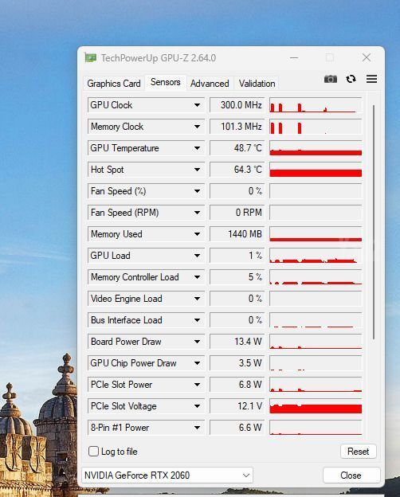Image resolution: width=400 pixels, height=497 pixels.
Task: Click the GPU Load history graph
Action: click(x=316, y=256)
